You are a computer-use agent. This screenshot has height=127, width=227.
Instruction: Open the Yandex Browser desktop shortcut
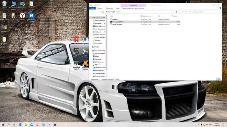22,17
